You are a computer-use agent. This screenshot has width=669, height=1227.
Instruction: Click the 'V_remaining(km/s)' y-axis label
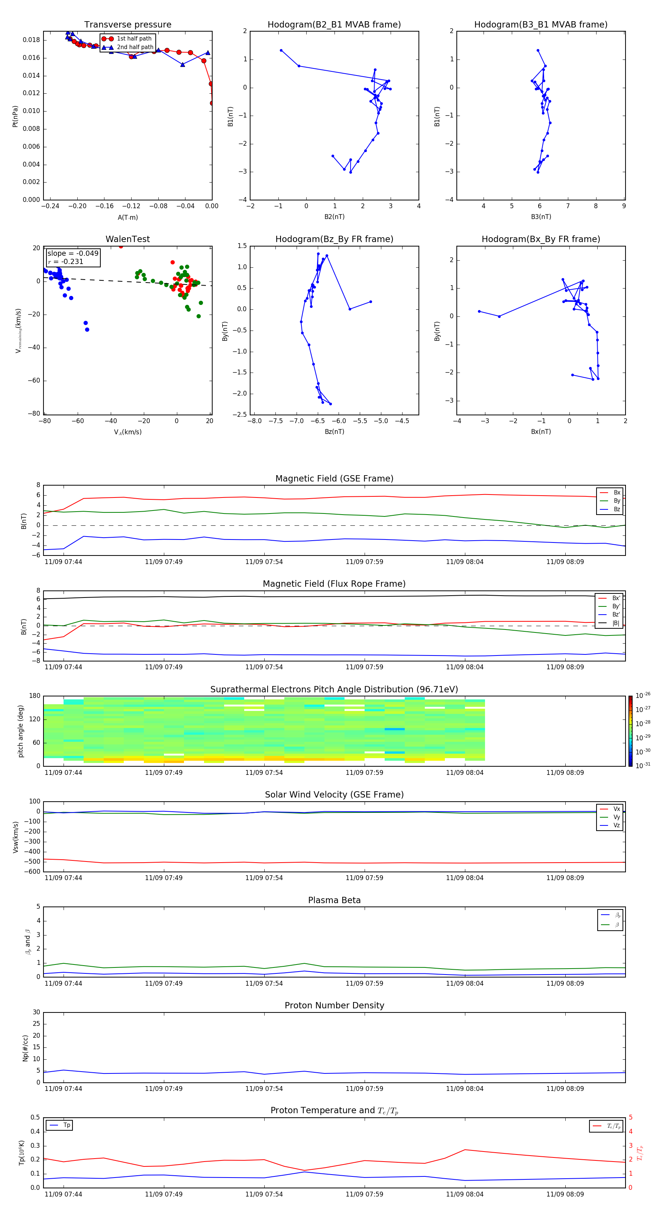[19, 331]
